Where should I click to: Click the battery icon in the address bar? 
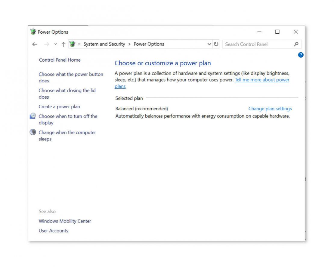[x=72, y=44]
